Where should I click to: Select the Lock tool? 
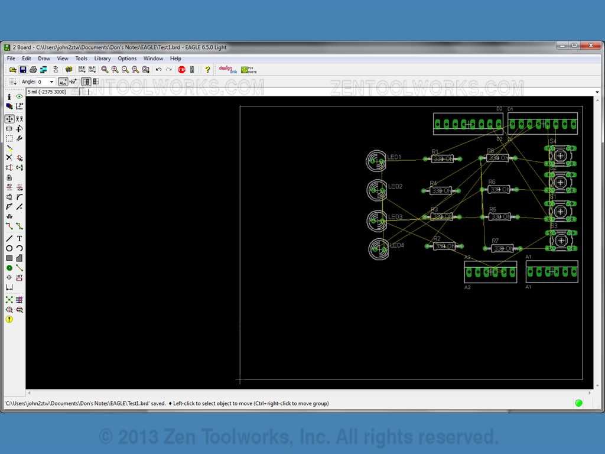(x=9, y=177)
